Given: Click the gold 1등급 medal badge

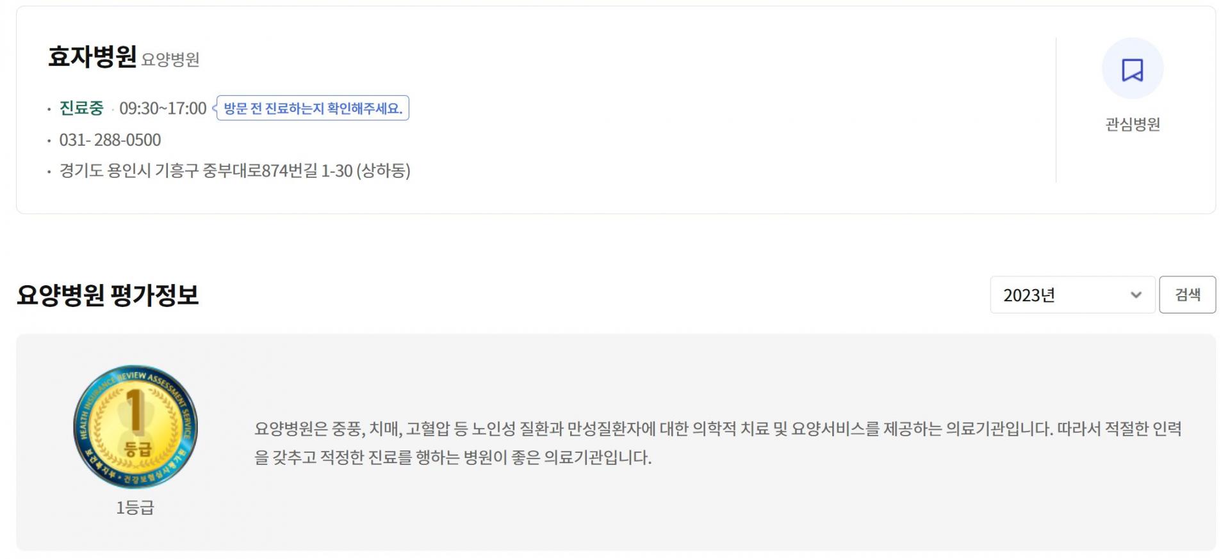Looking at the screenshot, I should tap(135, 427).
